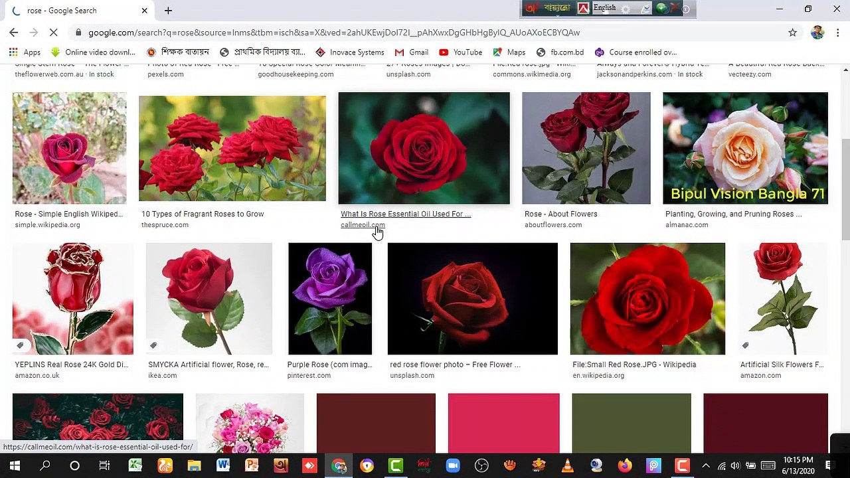Click the address bar URL
850x478 pixels.
[334, 32]
